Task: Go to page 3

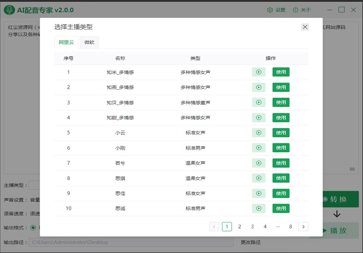Action: (252, 227)
